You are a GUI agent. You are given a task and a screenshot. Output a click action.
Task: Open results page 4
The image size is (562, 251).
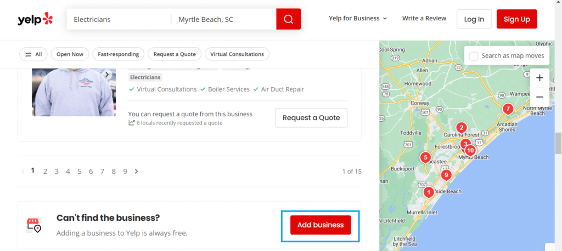coord(68,172)
